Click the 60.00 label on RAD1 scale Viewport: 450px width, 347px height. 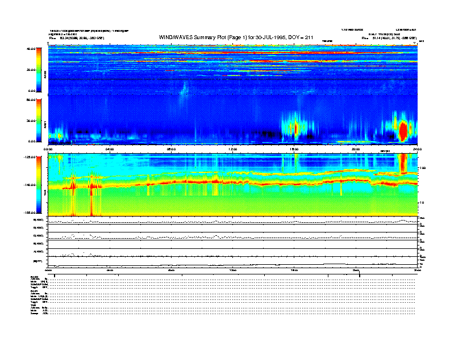pyautogui.click(x=31, y=100)
